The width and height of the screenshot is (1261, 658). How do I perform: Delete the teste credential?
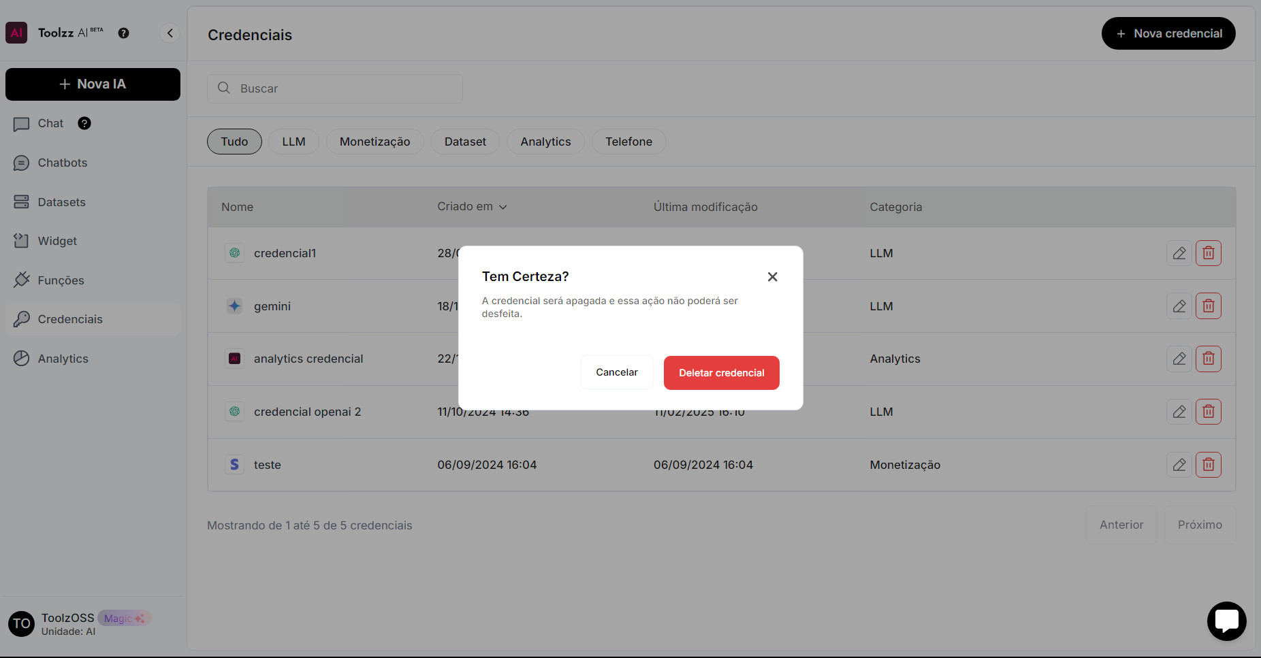[1209, 465]
